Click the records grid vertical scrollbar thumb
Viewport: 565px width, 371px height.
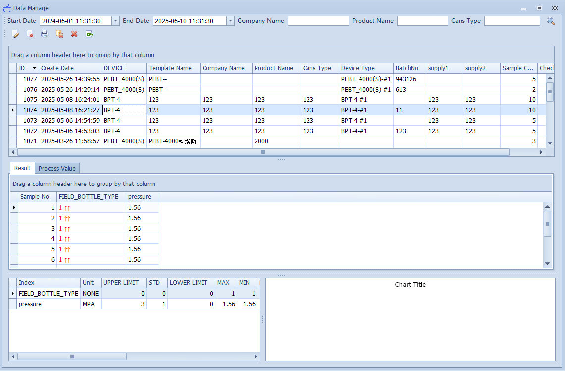coord(550,92)
